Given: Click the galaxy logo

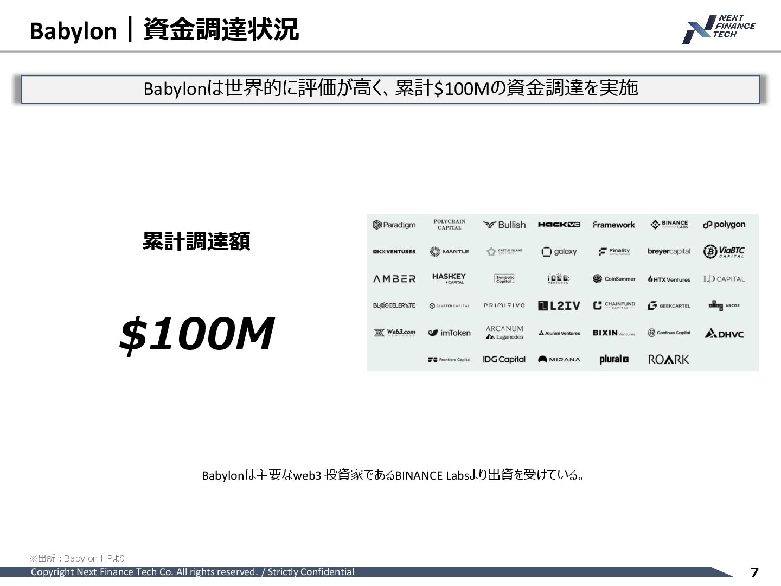Looking at the screenshot, I should tap(559, 252).
